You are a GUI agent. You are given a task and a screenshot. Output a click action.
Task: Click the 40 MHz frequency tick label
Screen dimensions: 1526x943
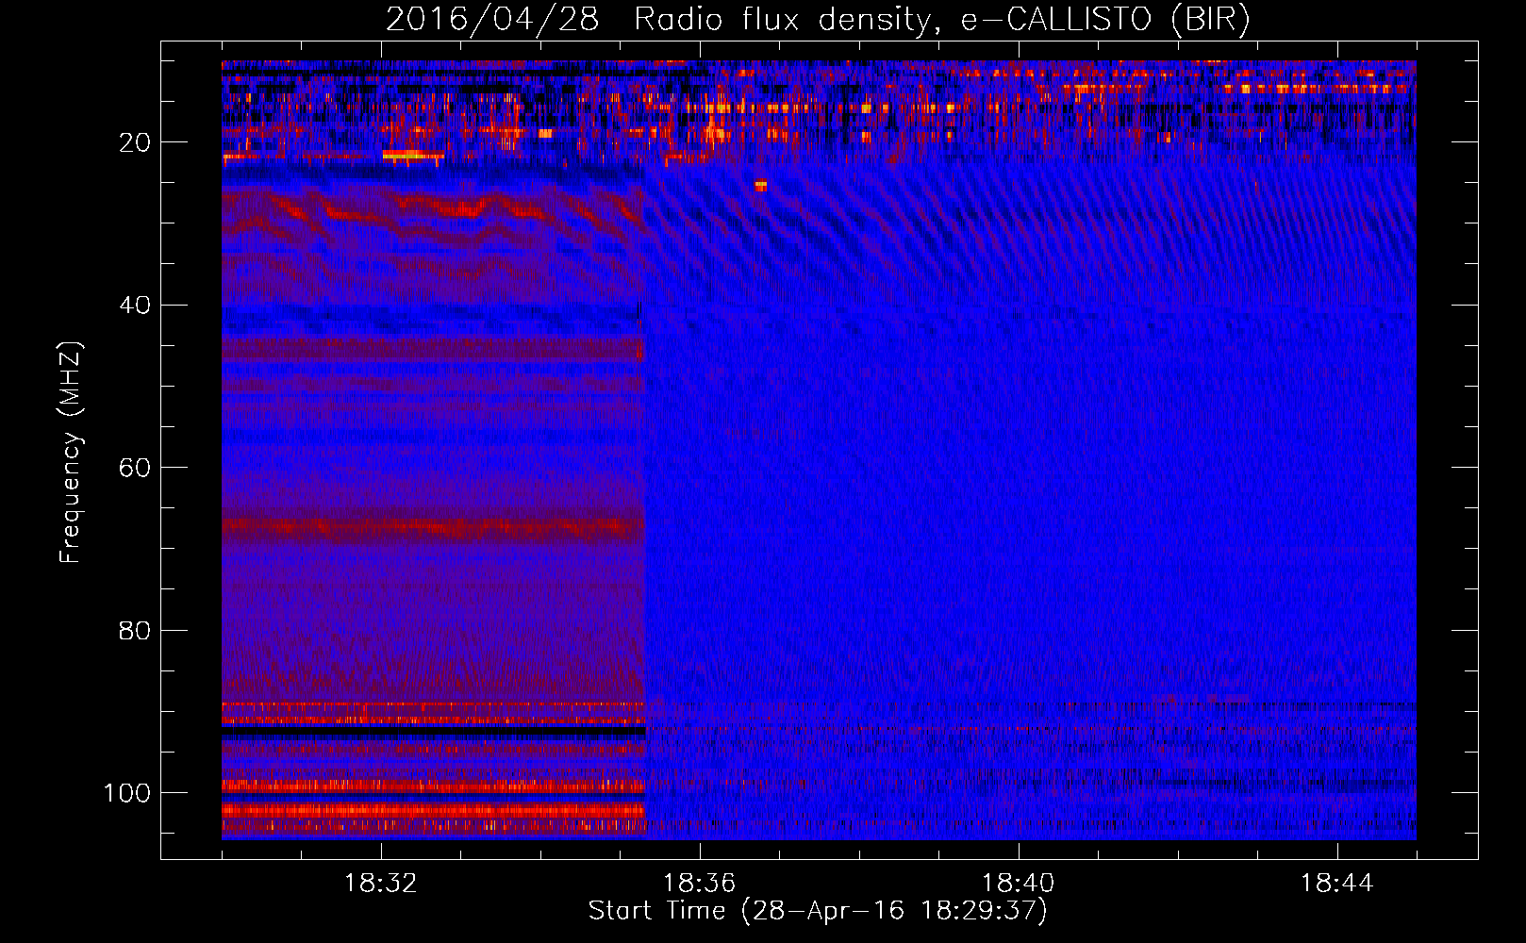click(135, 306)
